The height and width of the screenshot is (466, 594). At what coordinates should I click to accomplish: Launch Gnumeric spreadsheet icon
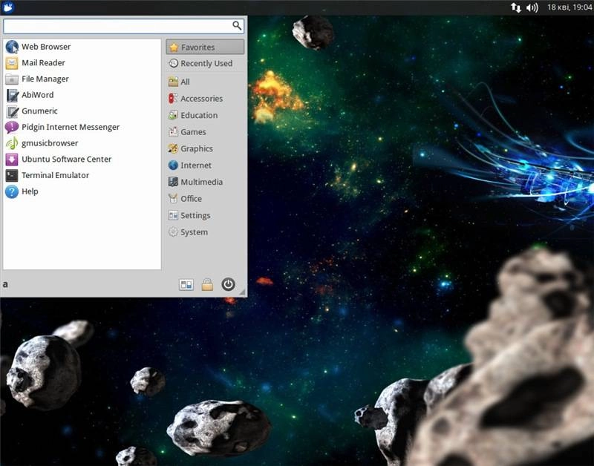point(12,111)
